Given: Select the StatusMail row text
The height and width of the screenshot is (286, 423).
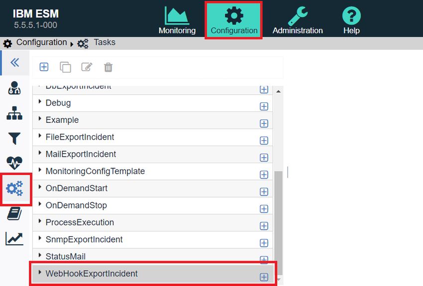Looking at the screenshot, I should 66,256.
